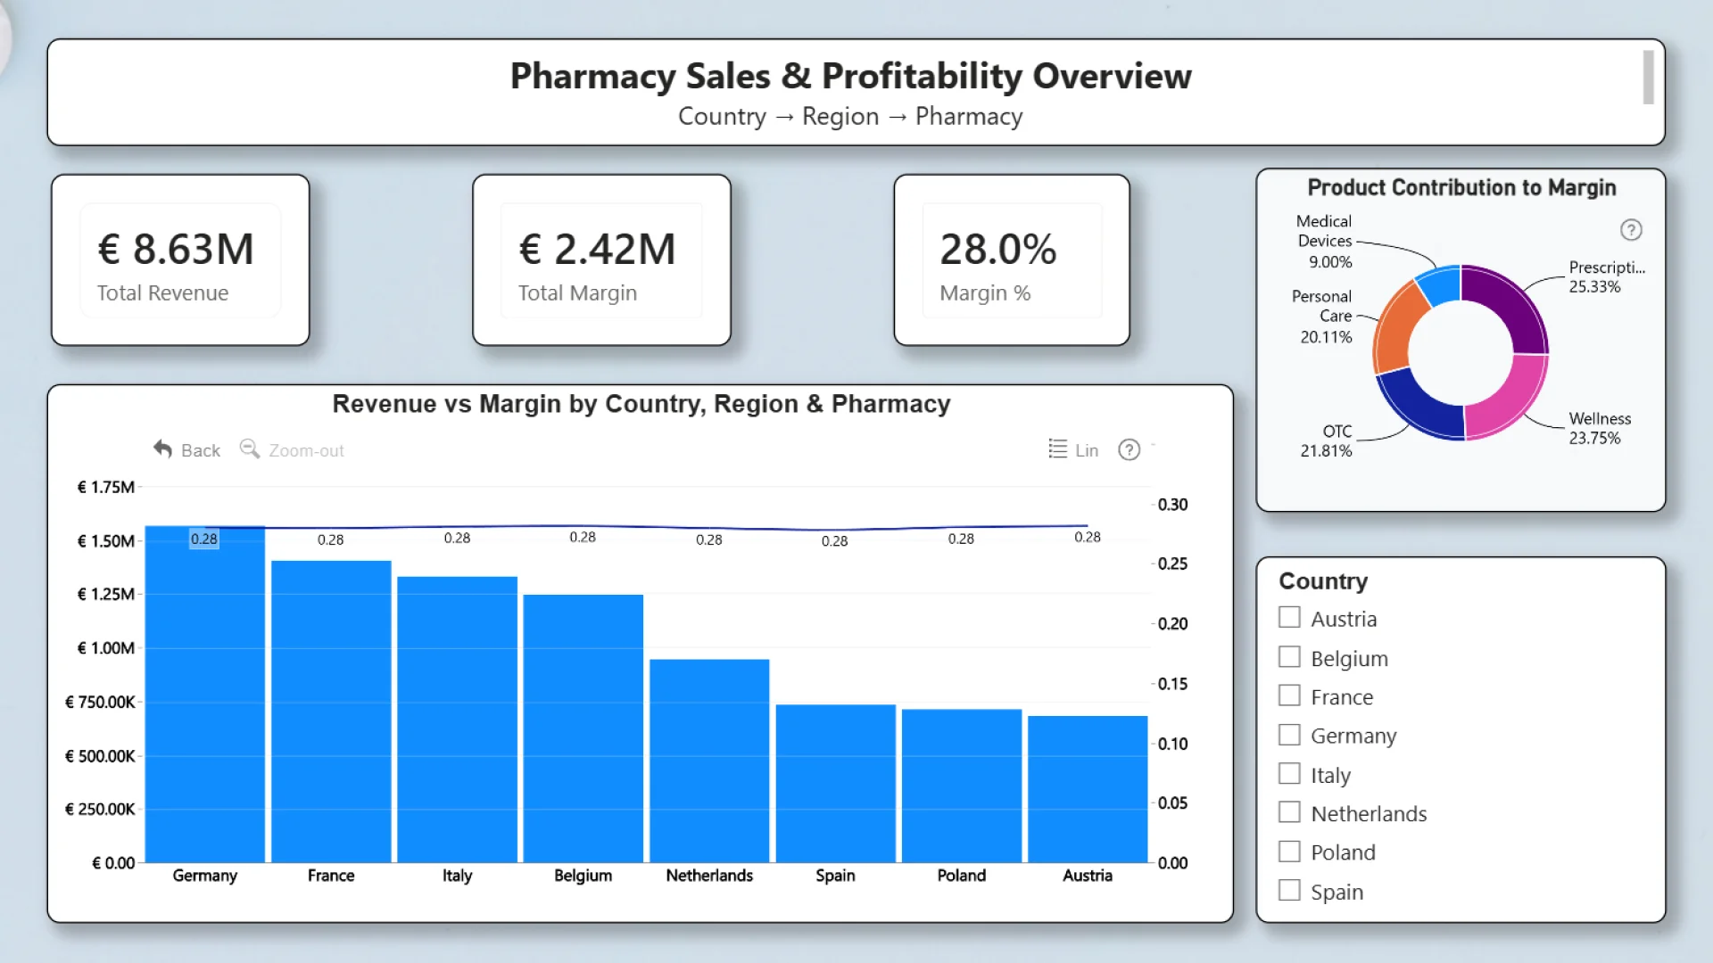
Task: Click the Total Revenue KPI card
Action: tap(180, 260)
